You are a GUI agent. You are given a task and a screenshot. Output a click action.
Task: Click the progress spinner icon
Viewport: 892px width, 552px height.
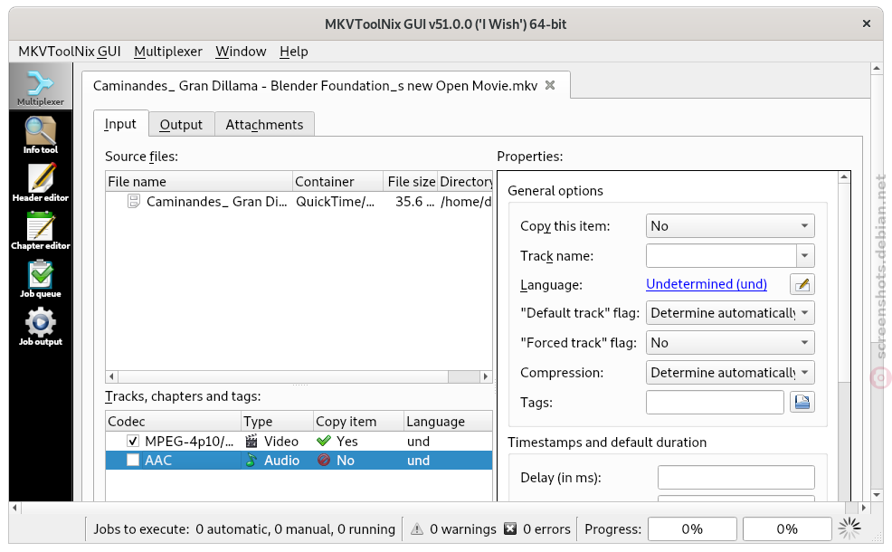click(x=849, y=528)
